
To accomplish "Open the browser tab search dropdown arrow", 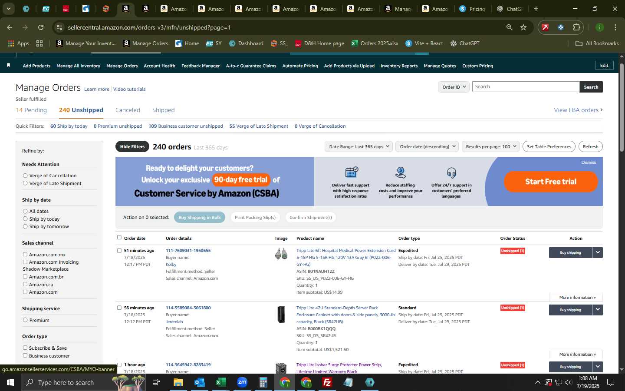I will coord(8,9).
